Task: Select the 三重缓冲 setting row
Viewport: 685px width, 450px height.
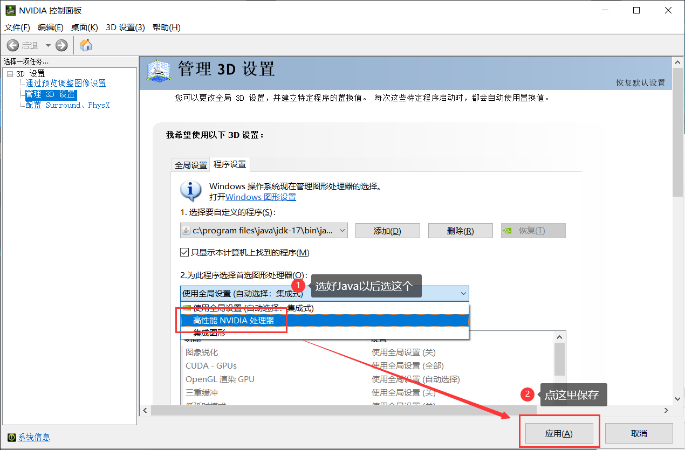Action: (x=367, y=392)
